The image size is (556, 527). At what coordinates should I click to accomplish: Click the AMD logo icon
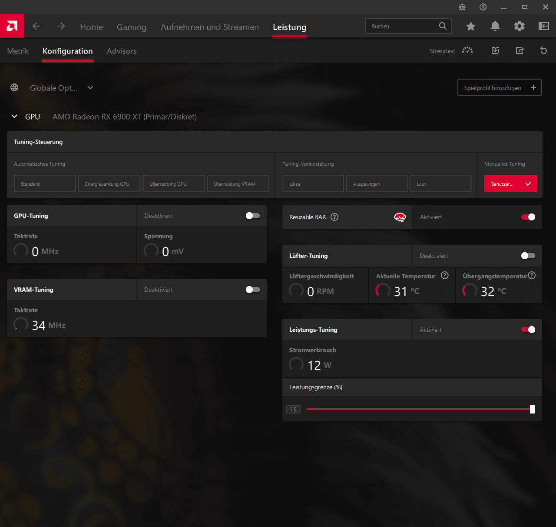pos(12,26)
